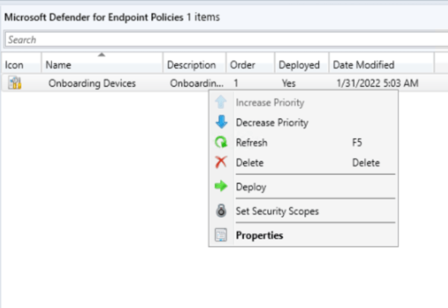Click the Deployed value Yes cell
The image size is (448, 308).
point(289,83)
